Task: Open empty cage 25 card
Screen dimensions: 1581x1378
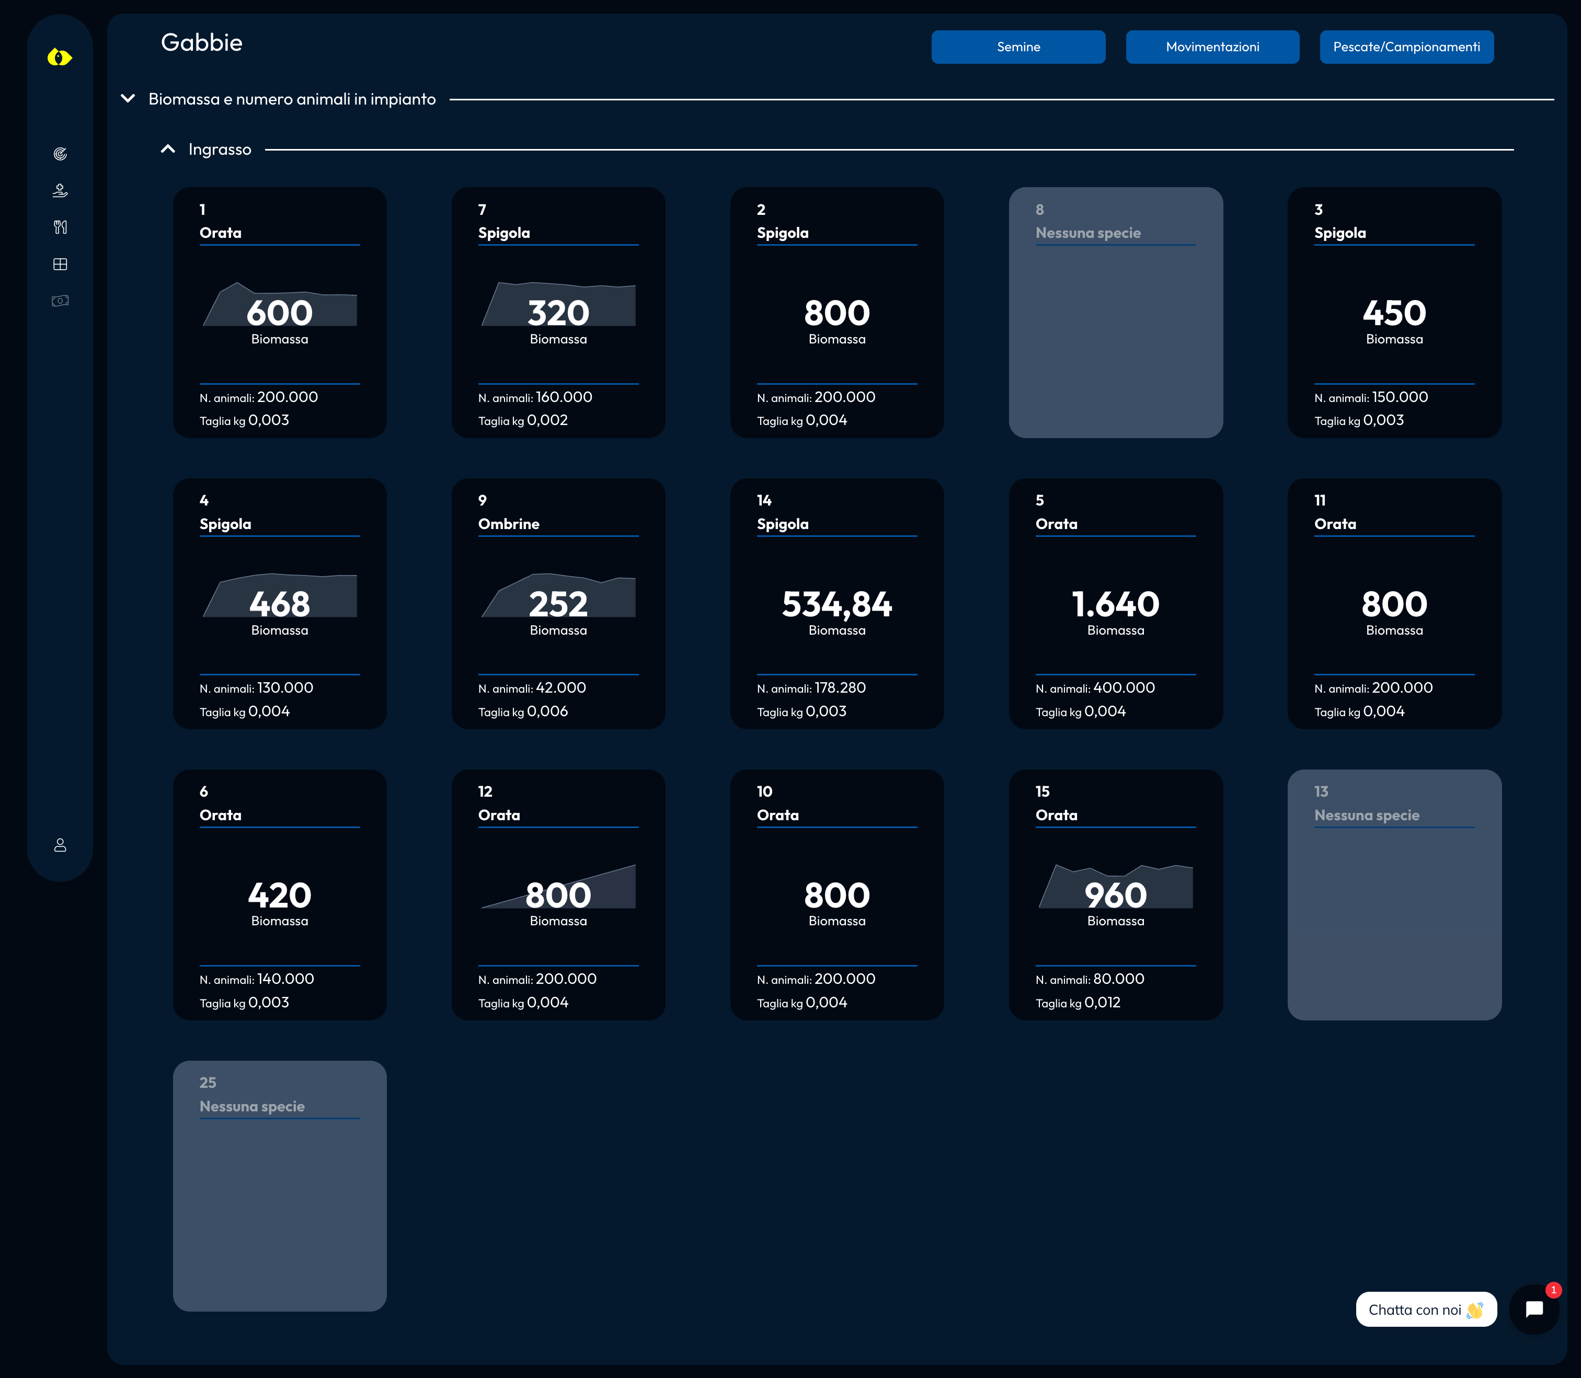Action: [x=280, y=1186]
